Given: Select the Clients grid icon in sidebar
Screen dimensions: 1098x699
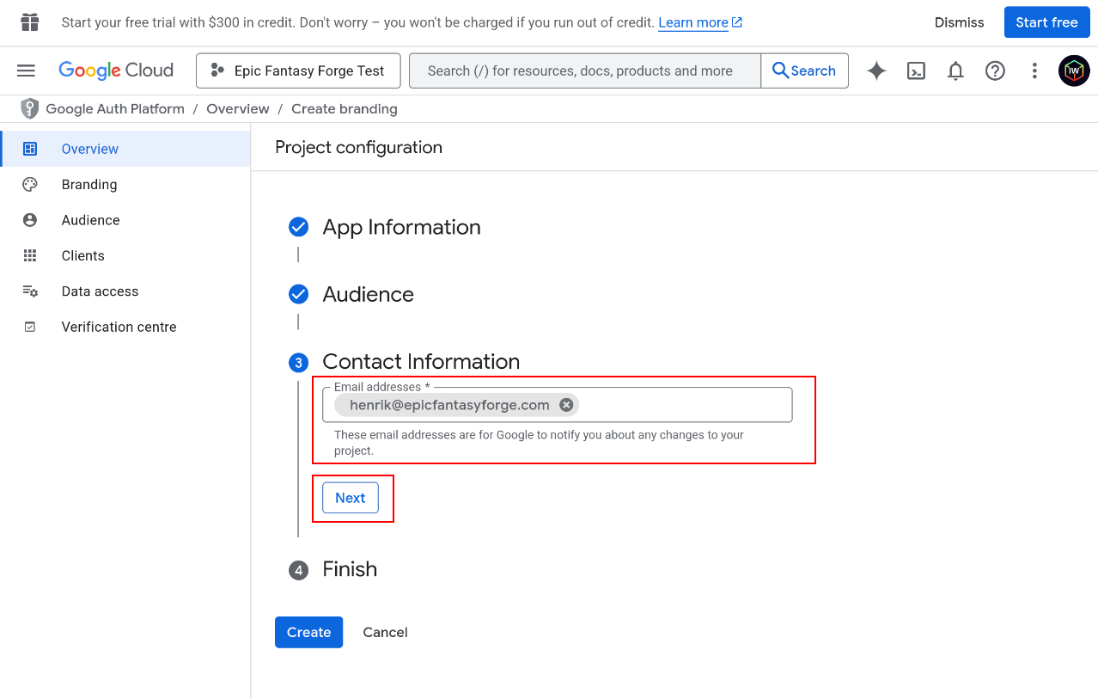Looking at the screenshot, I should [29, 255].
